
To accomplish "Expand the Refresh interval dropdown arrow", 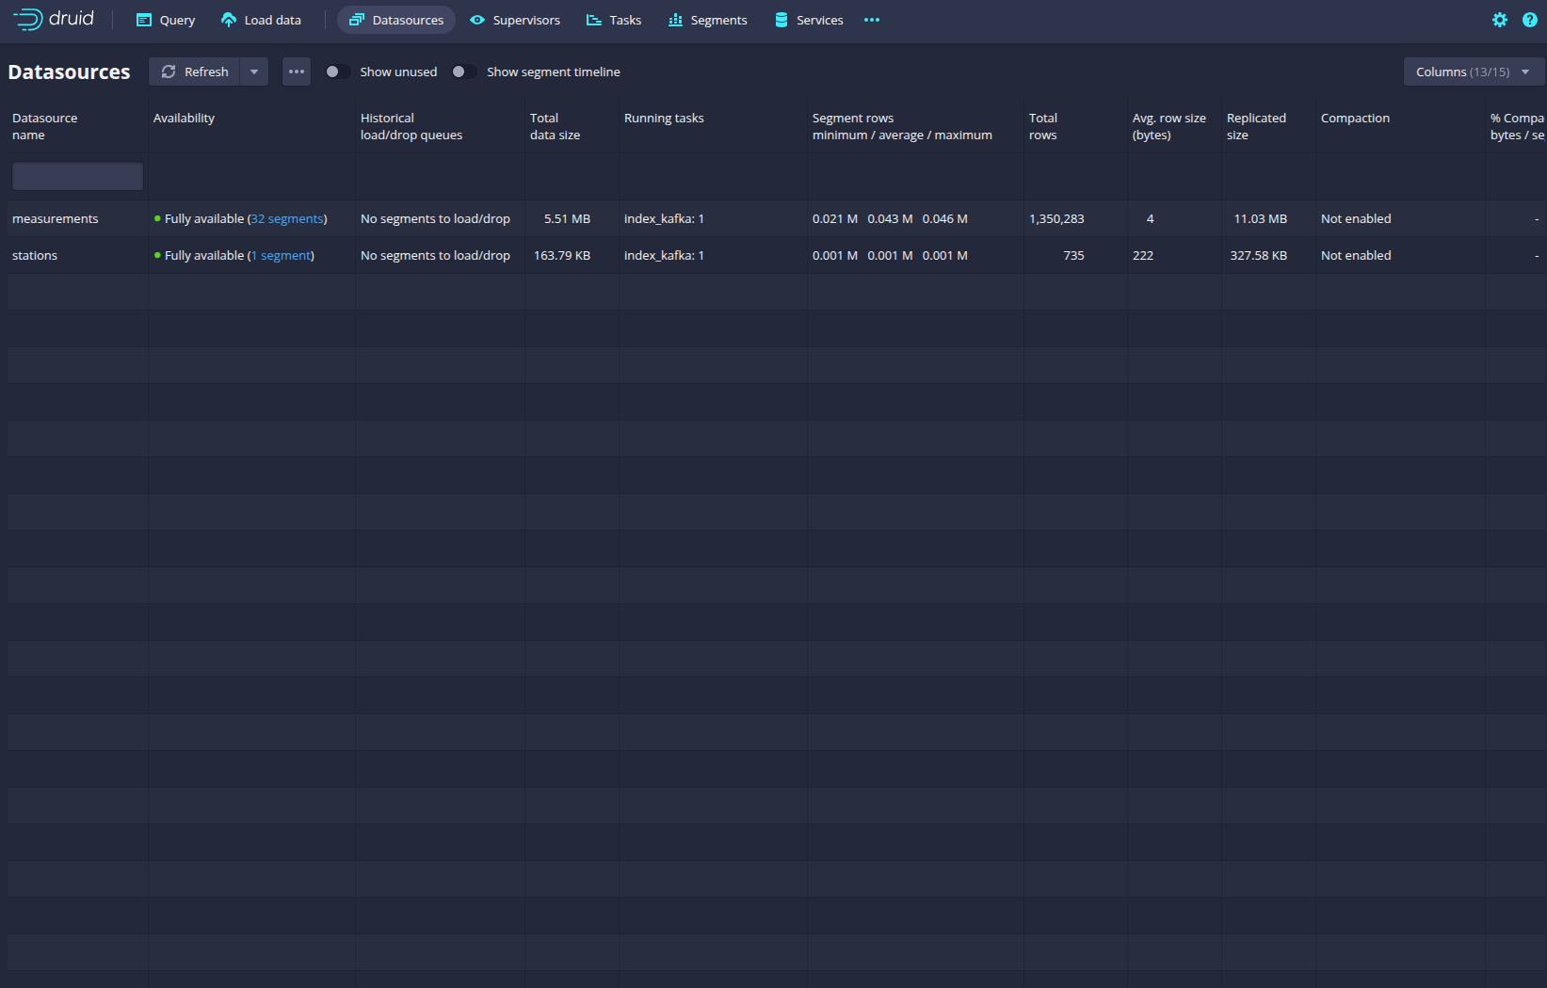I will coord(254,72).
